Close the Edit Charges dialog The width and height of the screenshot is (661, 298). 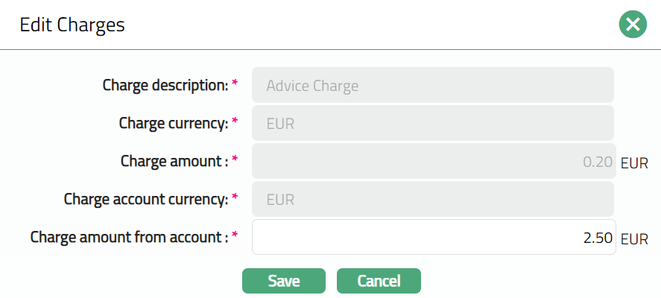point(633,25)
